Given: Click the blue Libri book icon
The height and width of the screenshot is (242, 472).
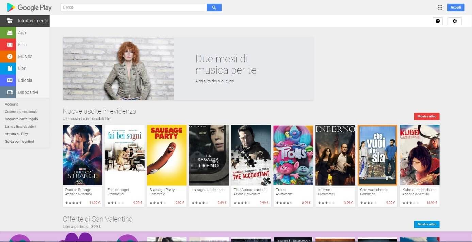Looking at the screenshot, I should 10,68.
